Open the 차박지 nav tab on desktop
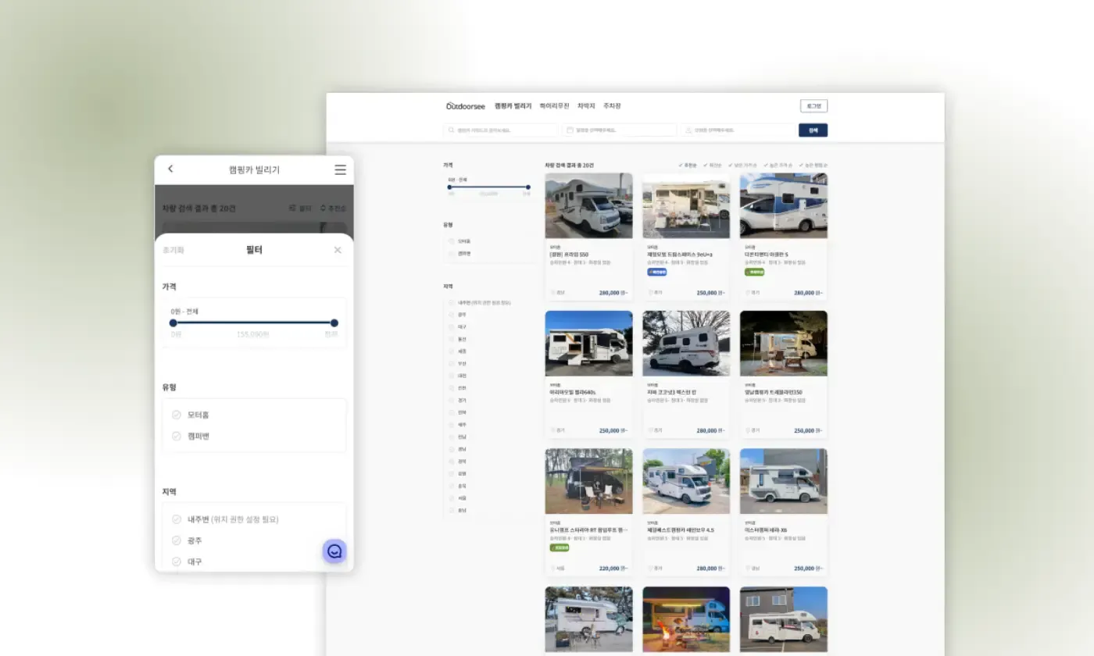1094x656 pixels. (586, 106)
